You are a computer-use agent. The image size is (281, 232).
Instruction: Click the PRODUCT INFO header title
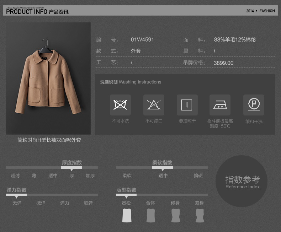37,11
